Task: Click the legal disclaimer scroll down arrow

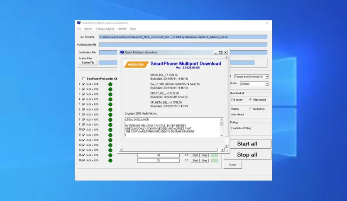Action: click(222, 135)
